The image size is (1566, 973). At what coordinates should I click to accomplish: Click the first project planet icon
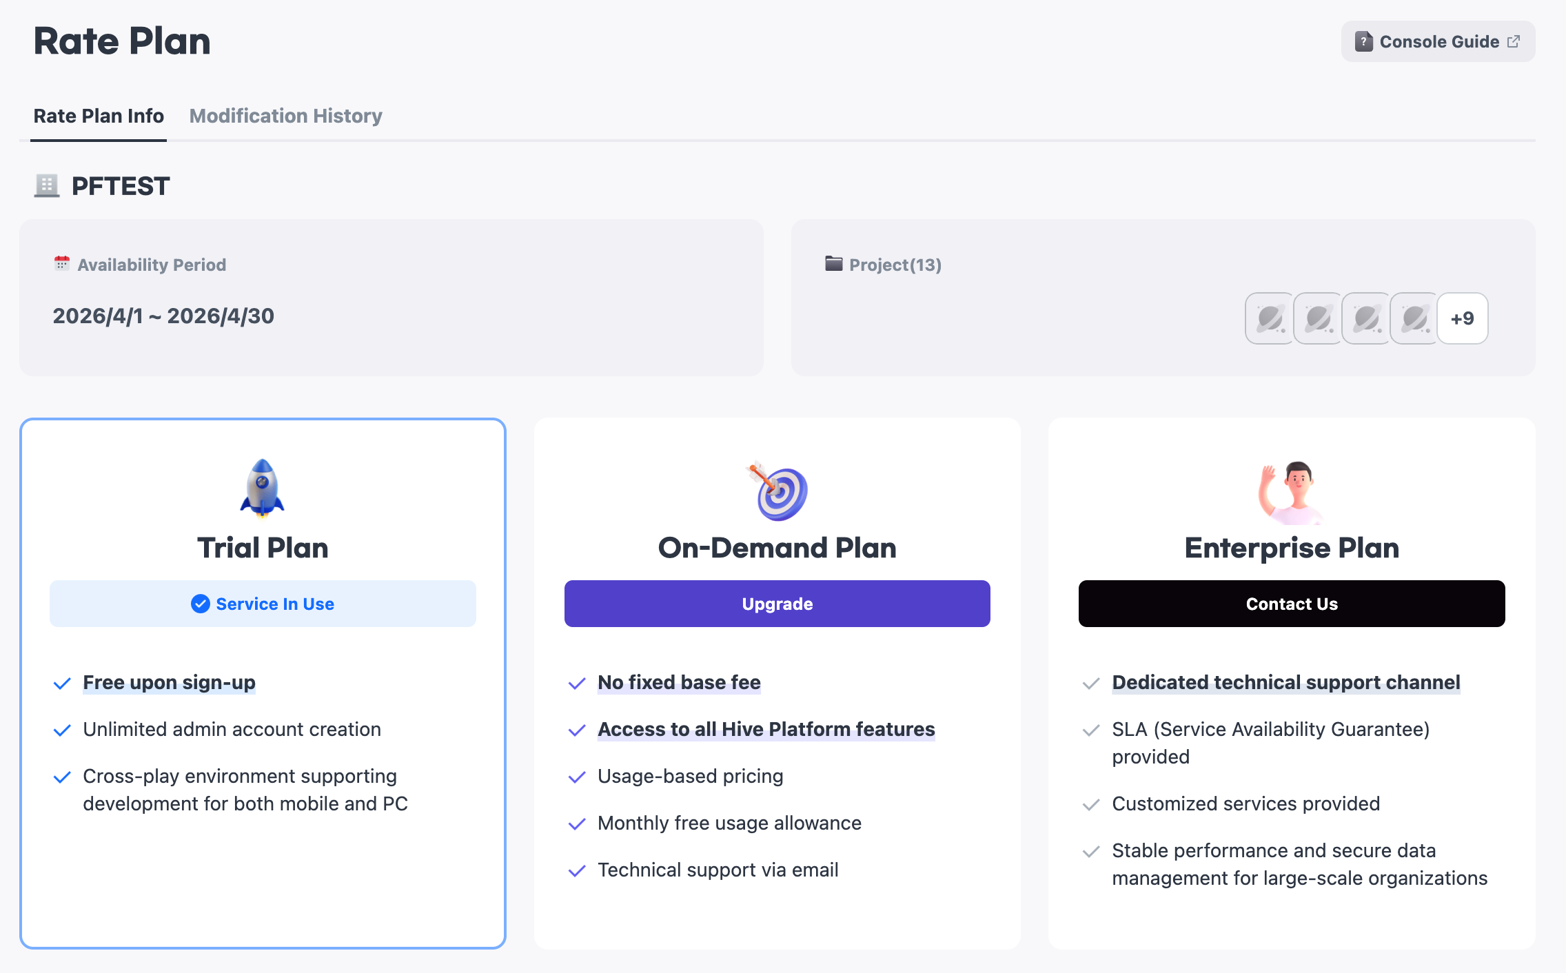point(1270,318)
